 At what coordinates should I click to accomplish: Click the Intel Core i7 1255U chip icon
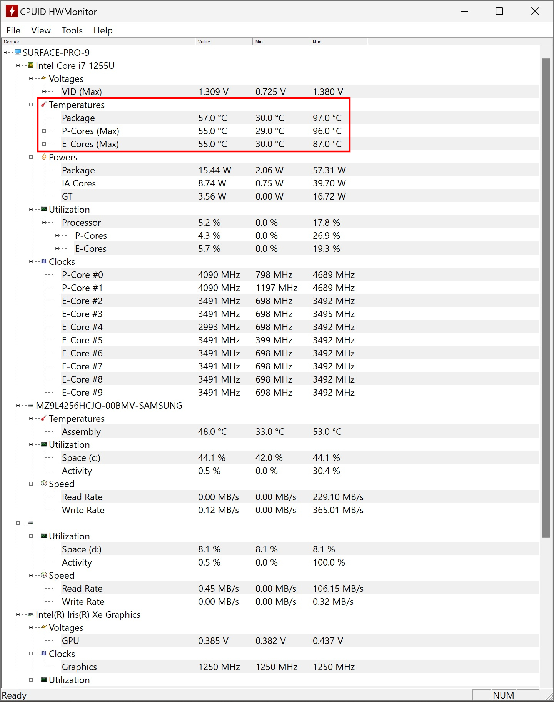(x=31, y=65)
